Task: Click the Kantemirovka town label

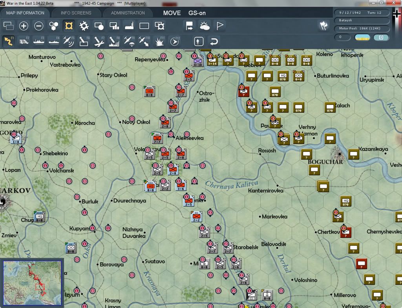Action: point(266,191)
